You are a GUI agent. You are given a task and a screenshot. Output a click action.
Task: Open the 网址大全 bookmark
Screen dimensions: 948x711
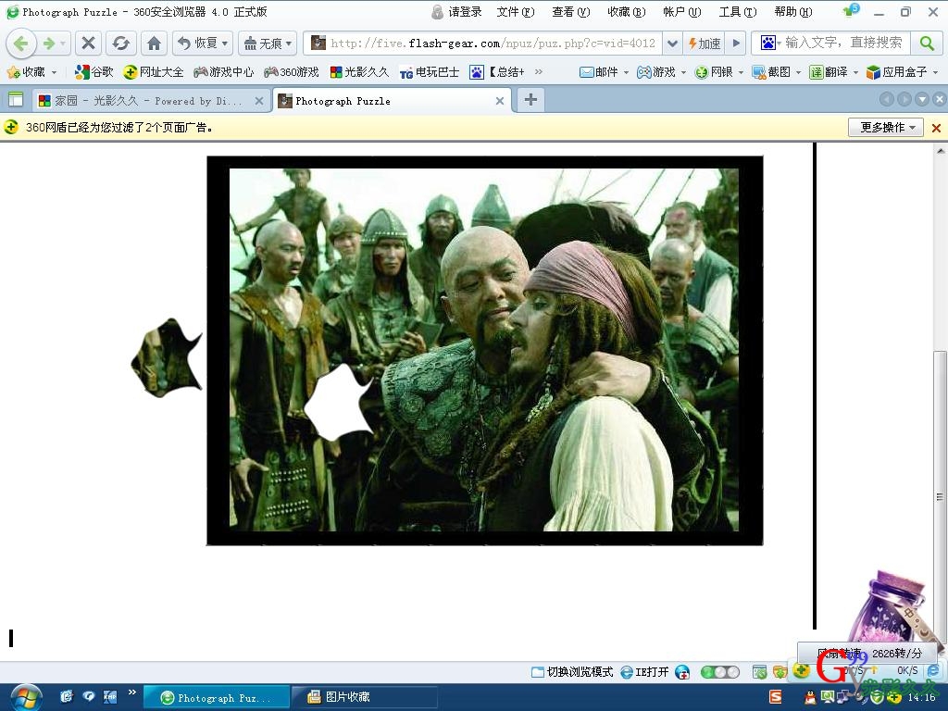coord(153,72)
